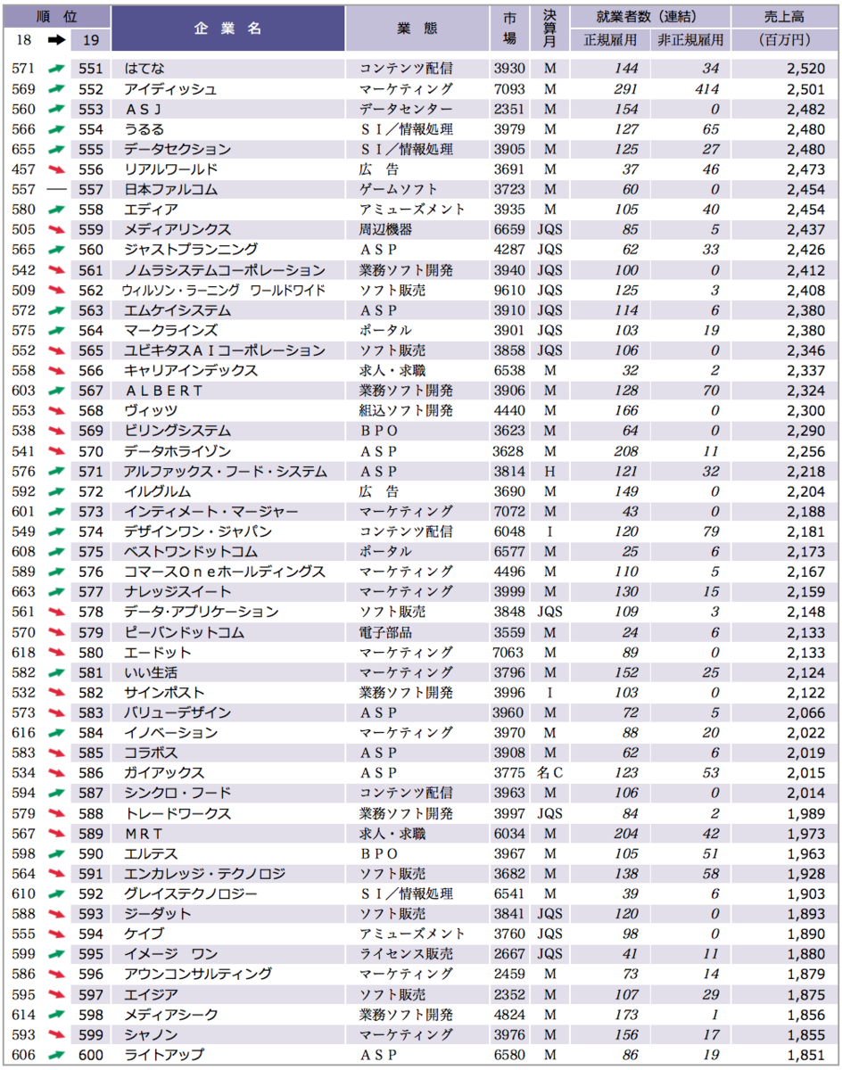
Task: Select company name バリューデザイン
Action: [178, 712]
